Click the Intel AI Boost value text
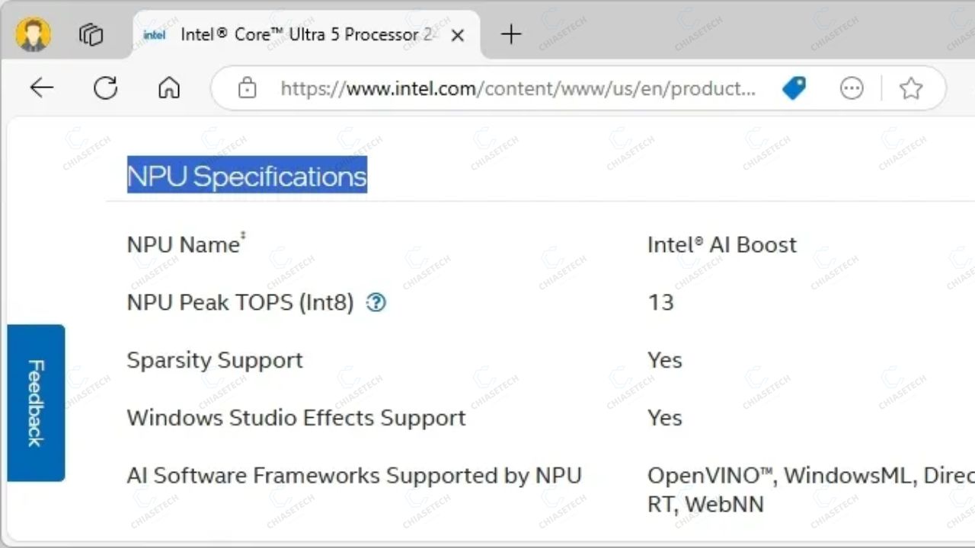975x548 pixels. tap(721, 245)
